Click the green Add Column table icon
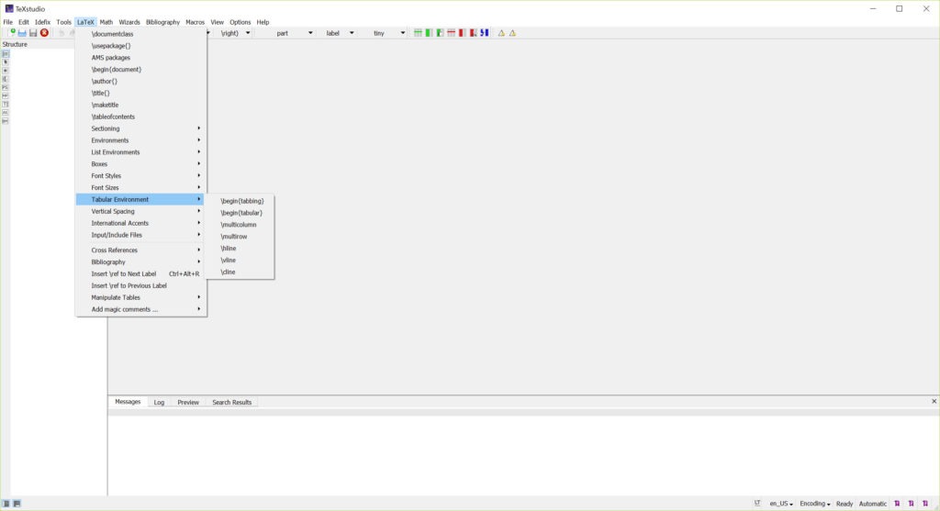 click(429, 33)
